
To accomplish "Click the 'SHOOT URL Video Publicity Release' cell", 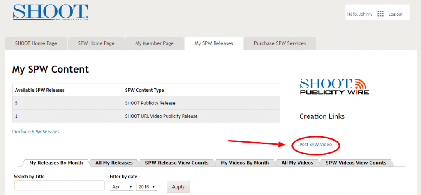I will point(161,116).
